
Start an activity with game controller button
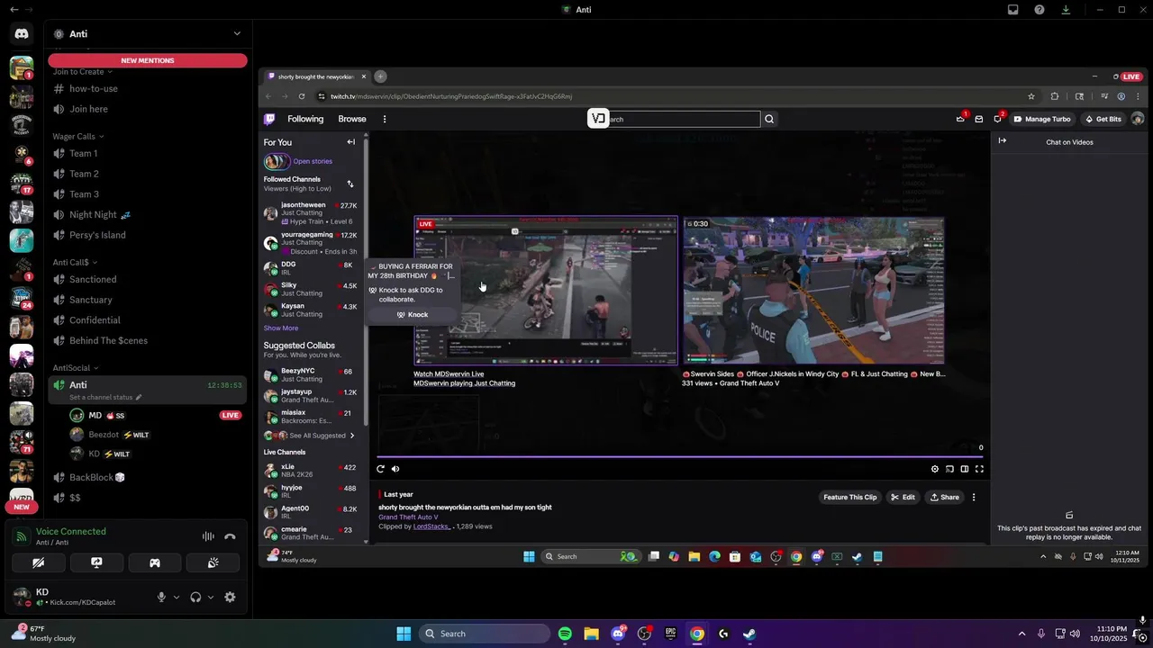click(x=155, y=562)
